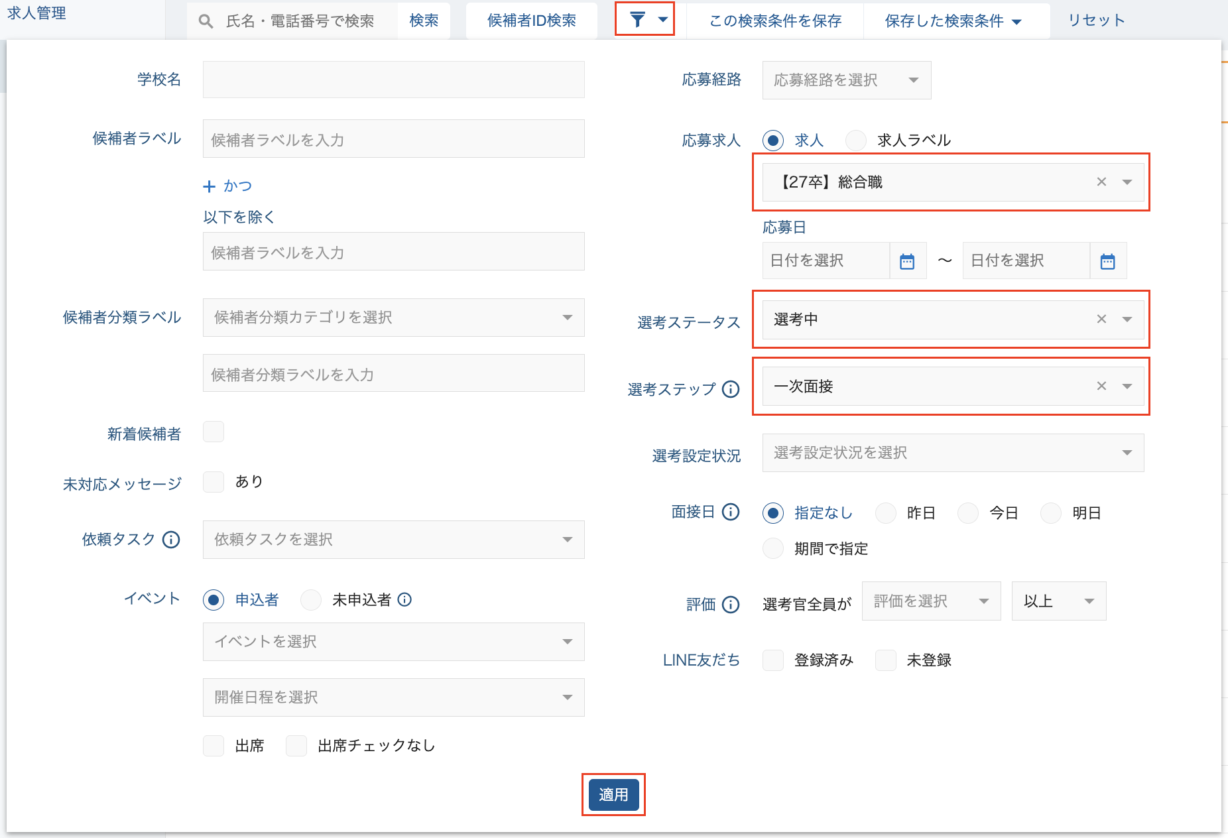Open 保存した検索条件 menu

pos(953,21)
